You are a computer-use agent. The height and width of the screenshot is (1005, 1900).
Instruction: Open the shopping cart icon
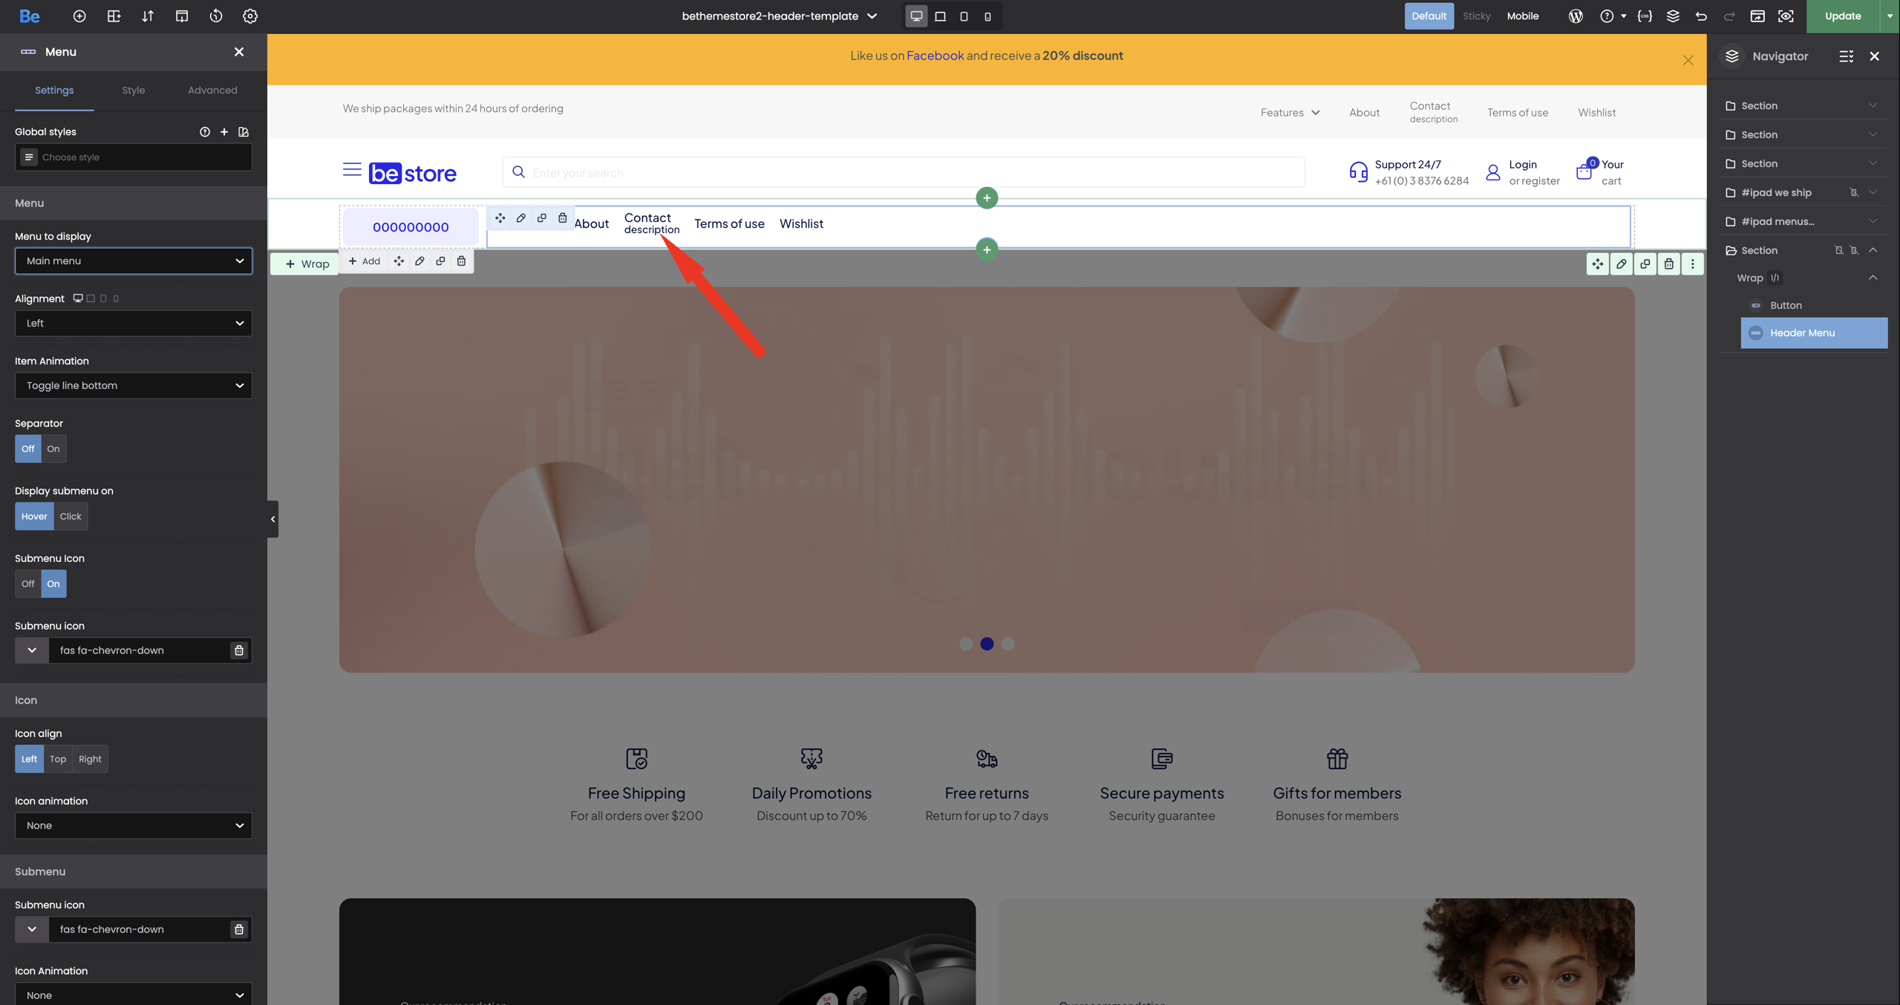[1584, 172]
